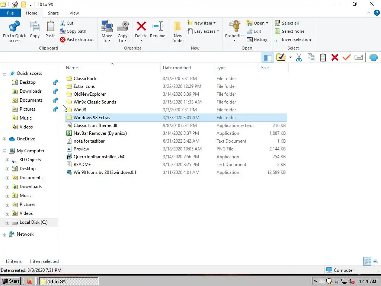The width and height of the screenshot is (381, 286).
Task: Select the OldNewExplorer folder
Action: click(176, 94)
